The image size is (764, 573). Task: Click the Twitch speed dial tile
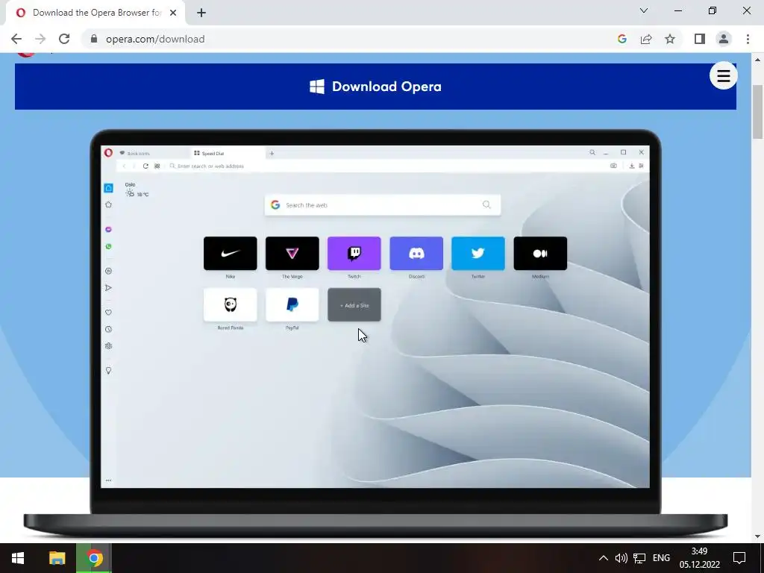[354, 254]
